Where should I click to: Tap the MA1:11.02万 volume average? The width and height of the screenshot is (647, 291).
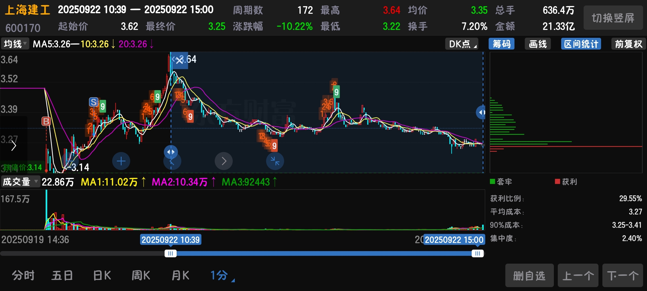pos(109,182)
